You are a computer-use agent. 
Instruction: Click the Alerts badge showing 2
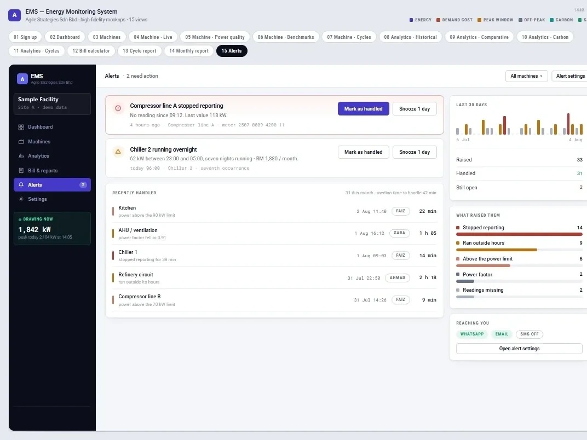pos(83,184)
